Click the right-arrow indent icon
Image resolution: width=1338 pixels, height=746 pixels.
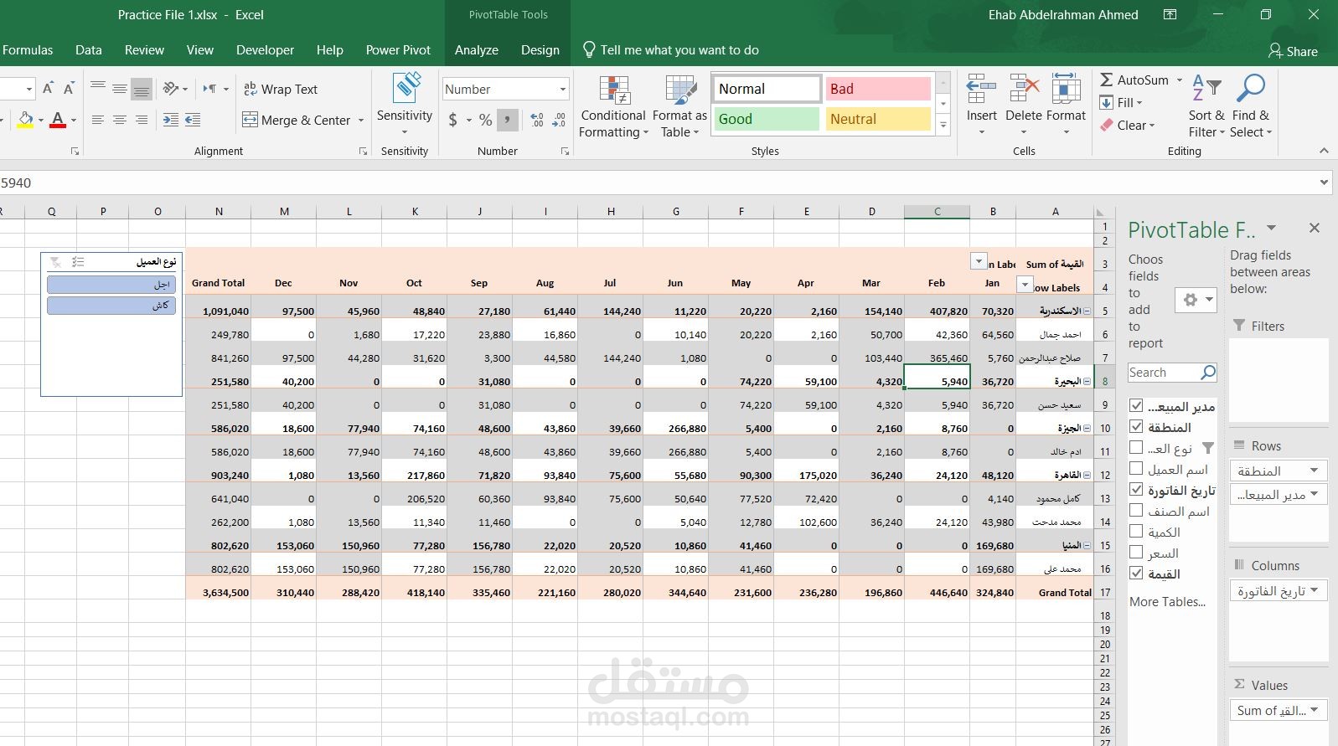tap(171, 120)
